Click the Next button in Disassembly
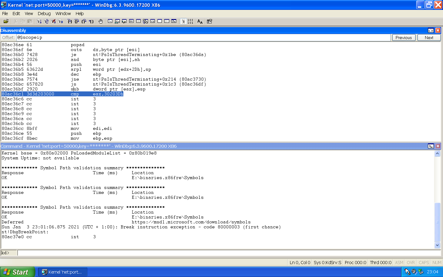The width and height of the screenshot is (443, 277). point(429,38)
